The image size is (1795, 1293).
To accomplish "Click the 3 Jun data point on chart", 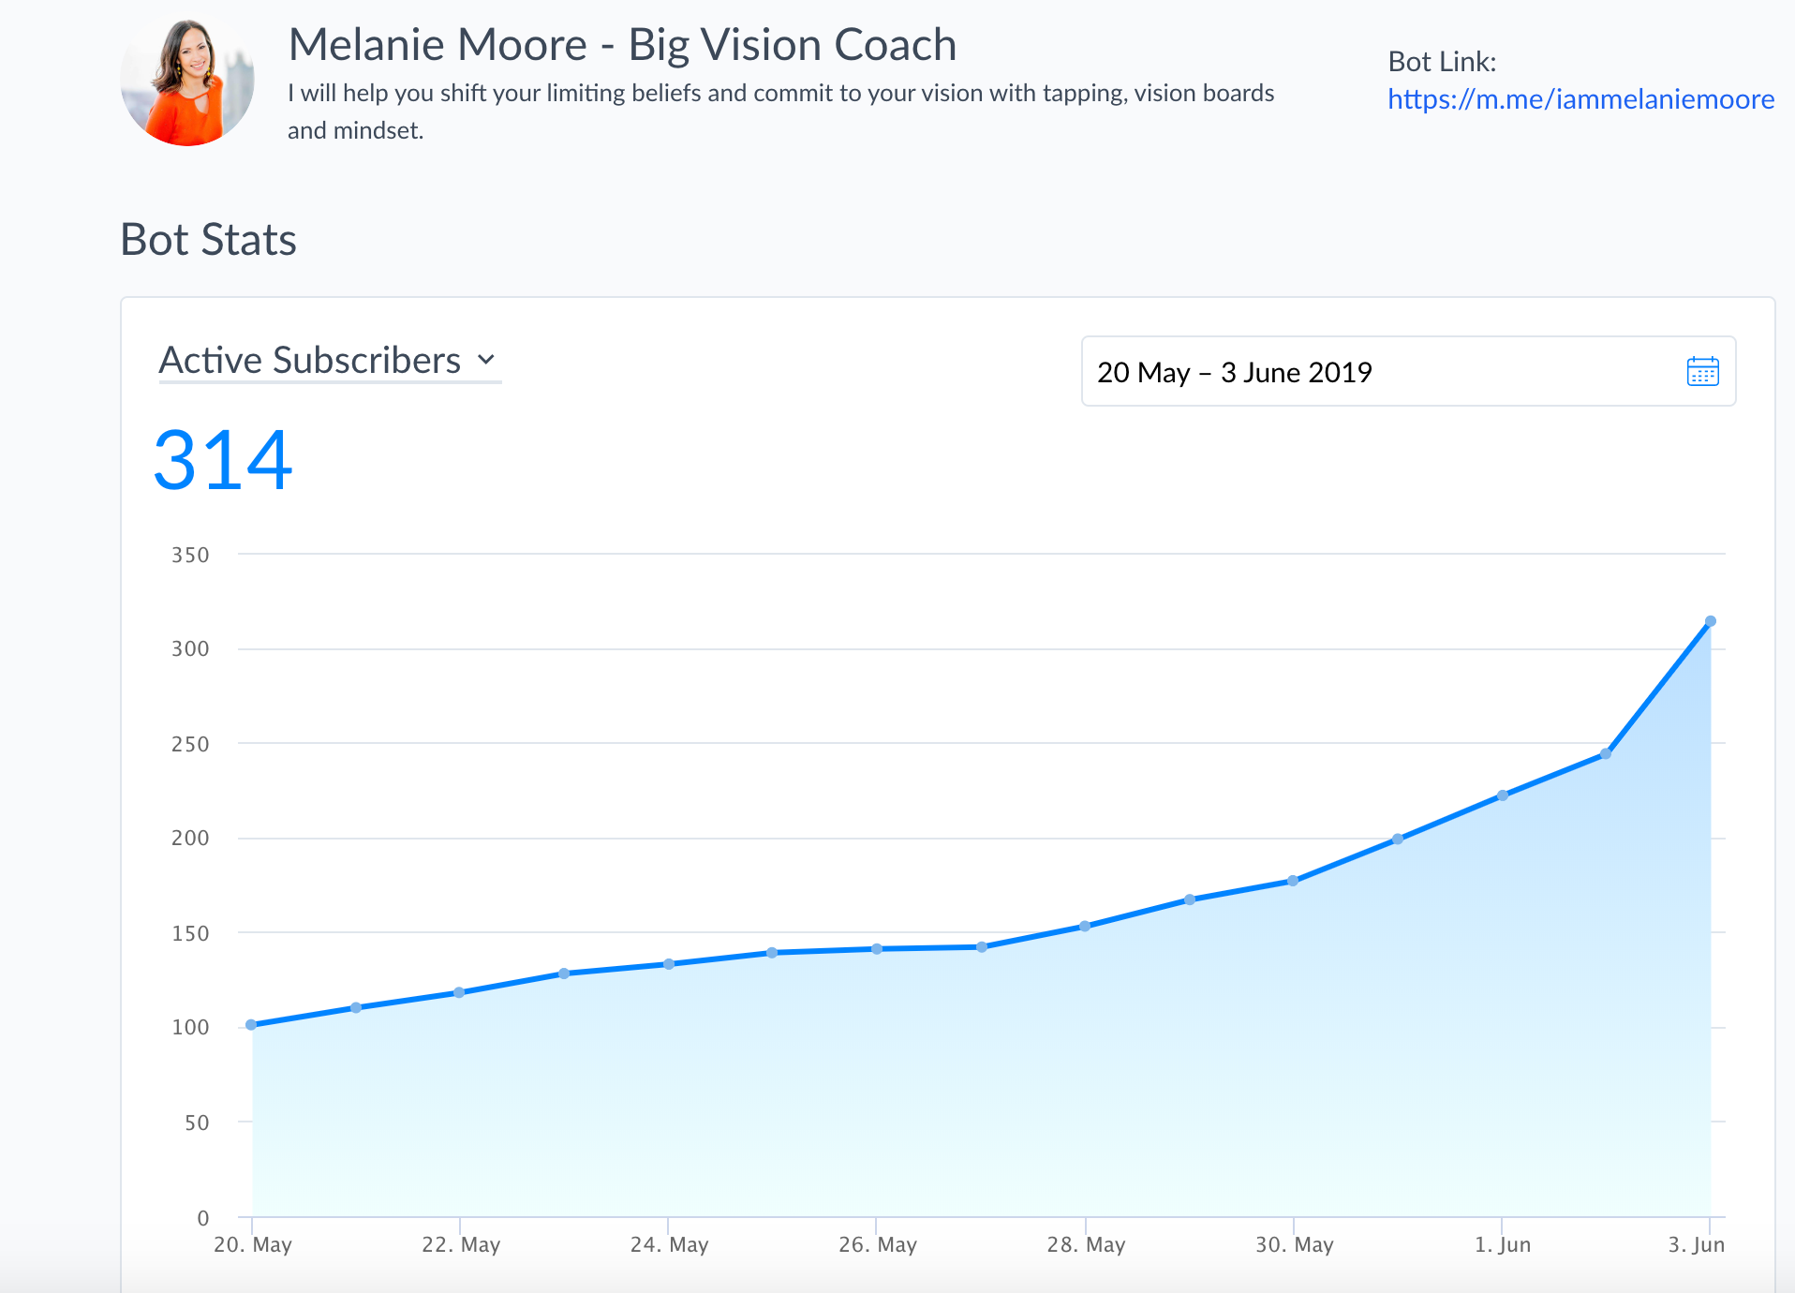I will 1710,621.
